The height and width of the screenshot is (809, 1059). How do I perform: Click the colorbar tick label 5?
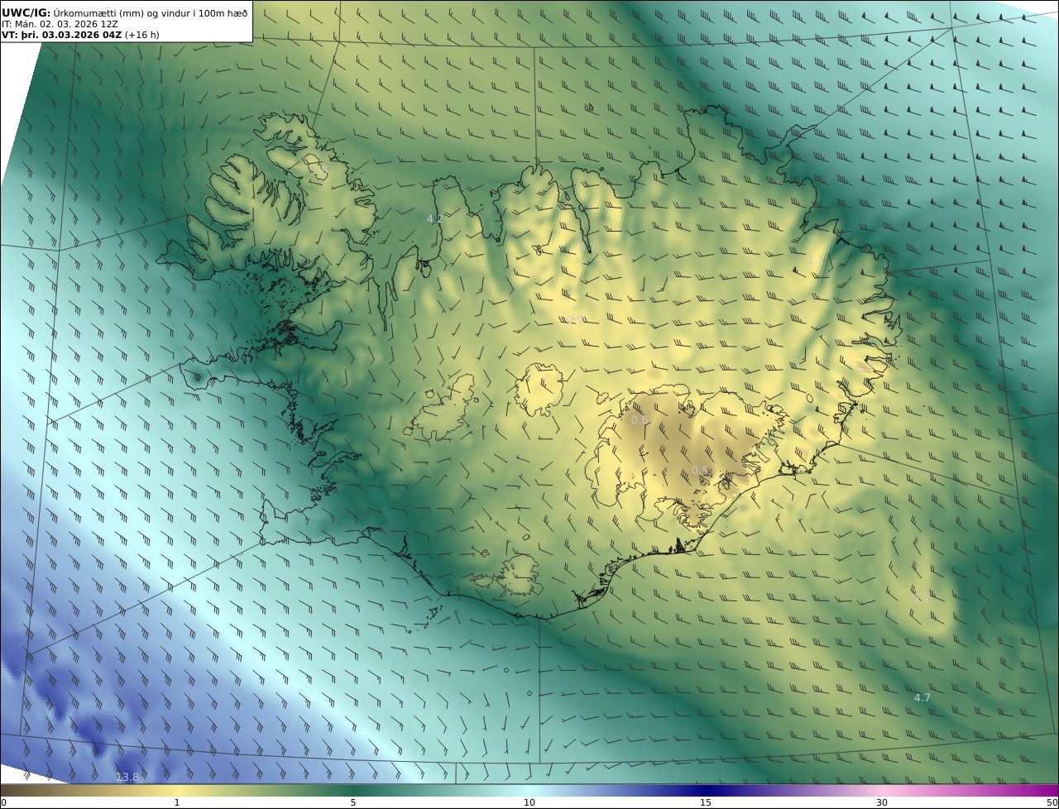(x=353, y=802)
